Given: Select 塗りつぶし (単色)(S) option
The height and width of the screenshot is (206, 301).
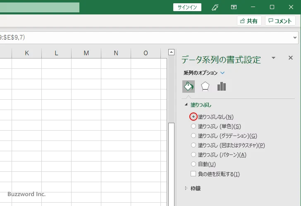Looking at the screenshot, I should (x=193, y=126).
